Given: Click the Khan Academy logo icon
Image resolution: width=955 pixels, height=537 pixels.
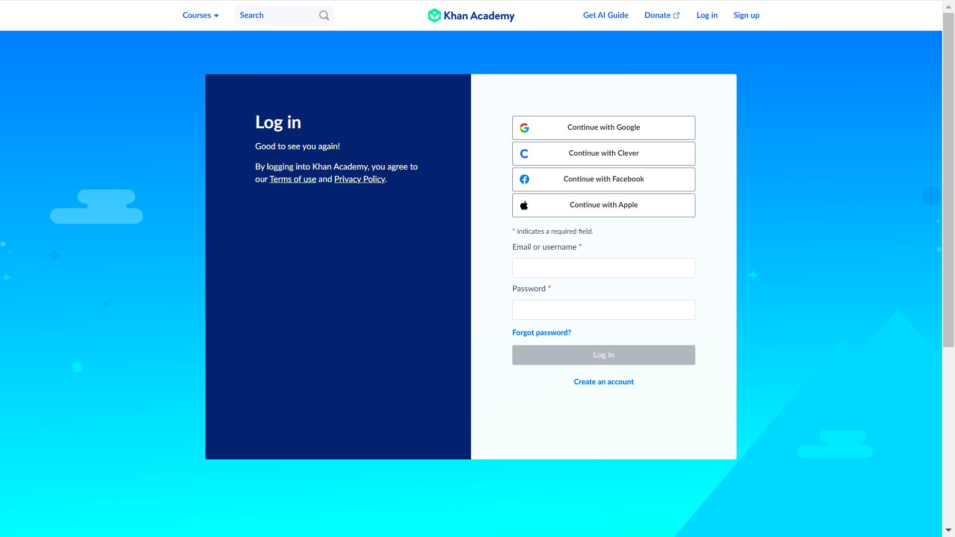Looking at the screenshot, I should coord(433,15).
